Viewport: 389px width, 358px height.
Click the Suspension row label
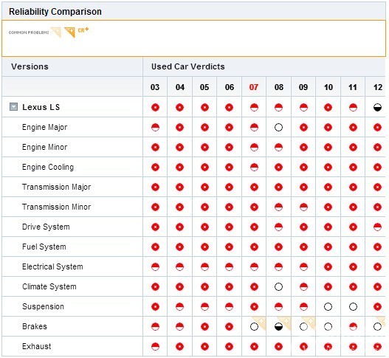tap(43, 306)
